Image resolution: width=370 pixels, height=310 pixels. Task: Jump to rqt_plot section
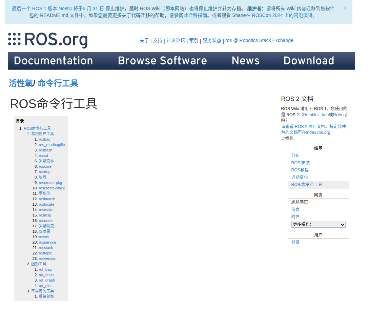coord(45,286)
